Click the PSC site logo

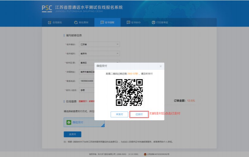(x=47, y=9)
